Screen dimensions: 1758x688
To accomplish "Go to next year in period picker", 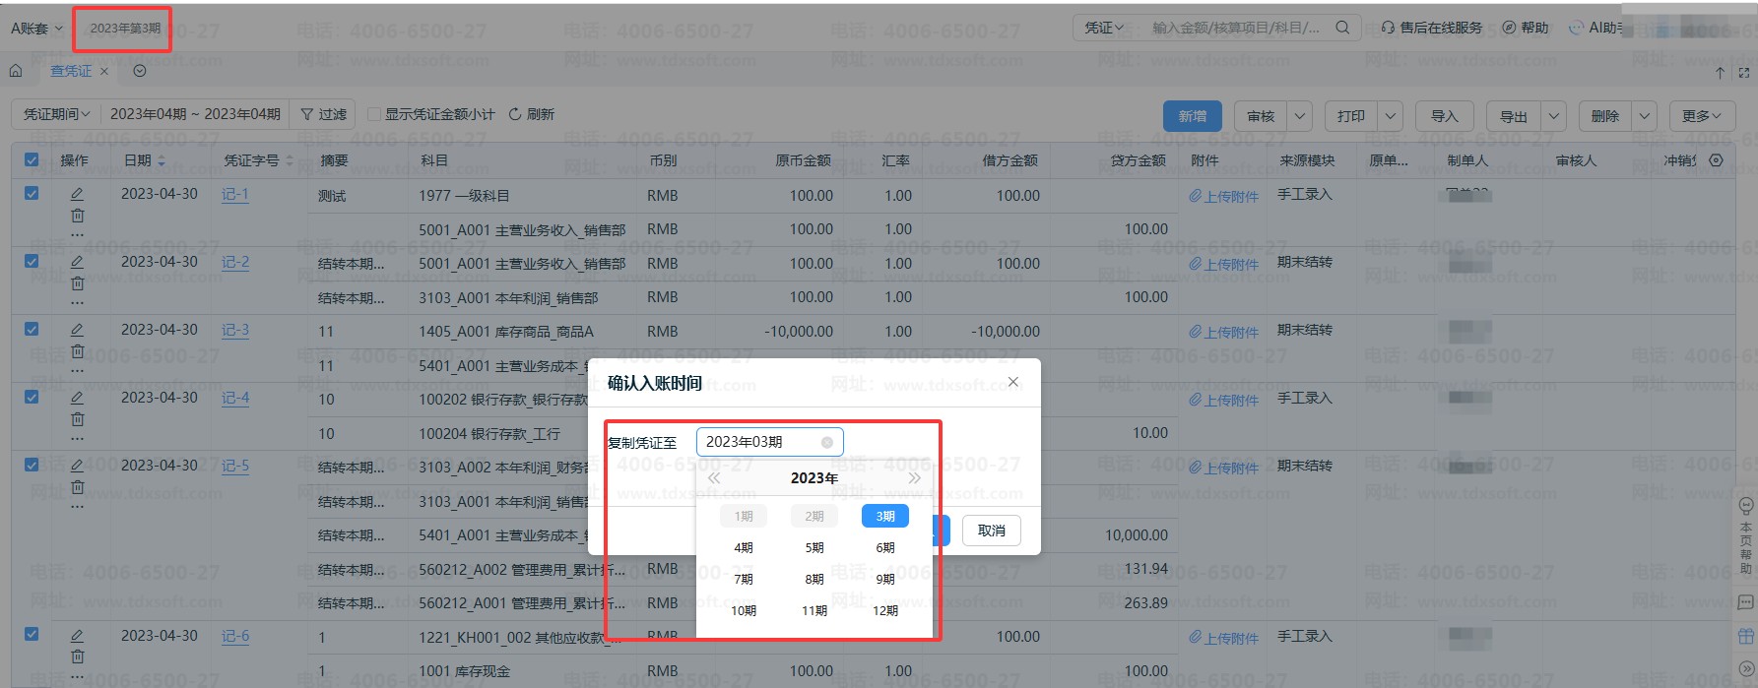I will 914,478.
